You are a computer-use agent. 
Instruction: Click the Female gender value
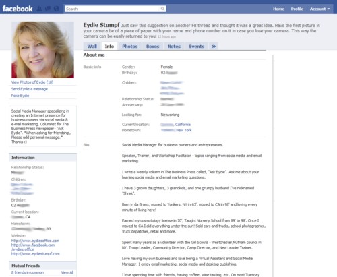click(x=166, y=67)
